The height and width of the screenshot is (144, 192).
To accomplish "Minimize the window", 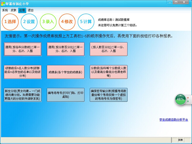I will point(170,2).
